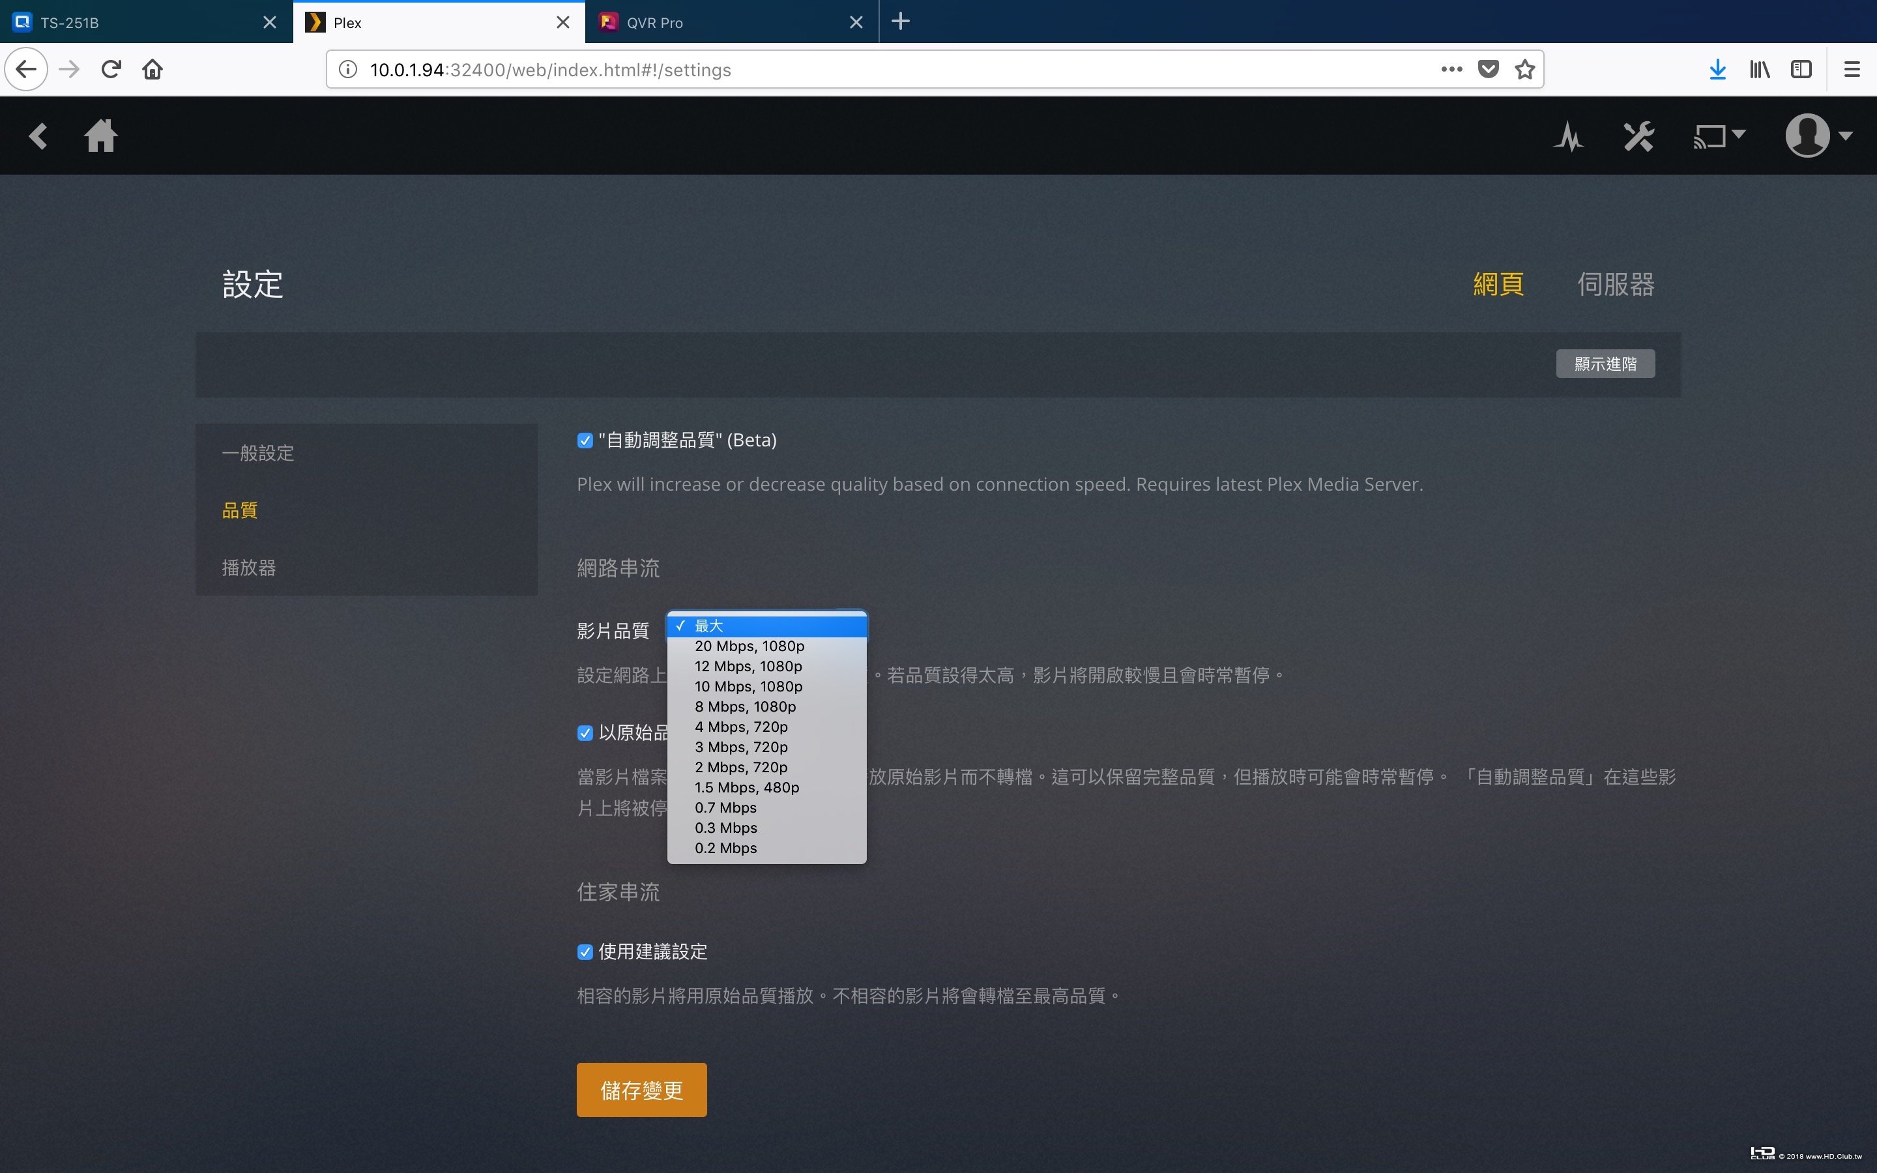
Task: Open the user account avatar menu
Action: [x=1817, y=136]
